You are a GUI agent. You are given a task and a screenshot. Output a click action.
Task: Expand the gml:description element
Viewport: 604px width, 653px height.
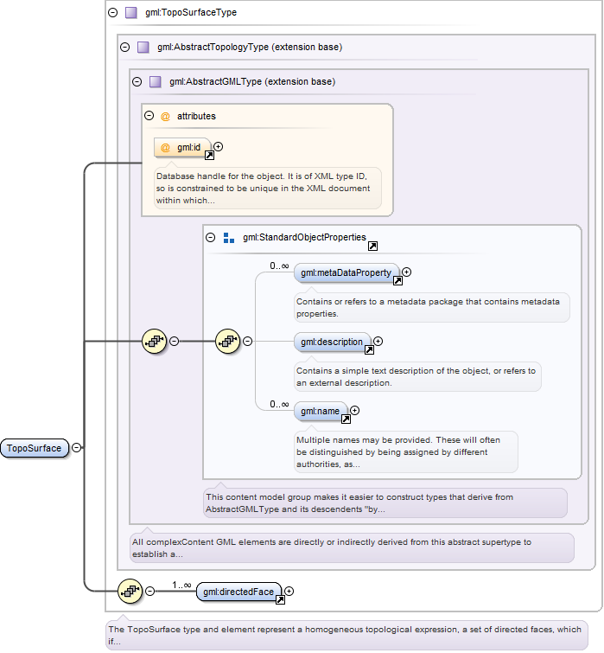pos(378,341)
